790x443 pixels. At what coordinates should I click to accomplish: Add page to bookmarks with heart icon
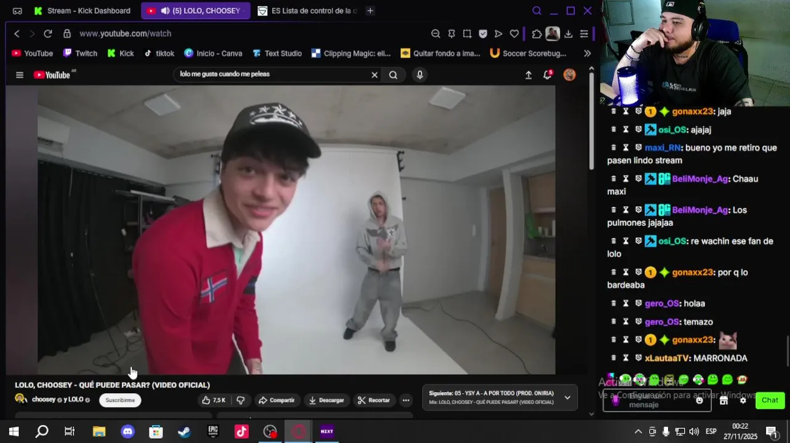[515, 34]
